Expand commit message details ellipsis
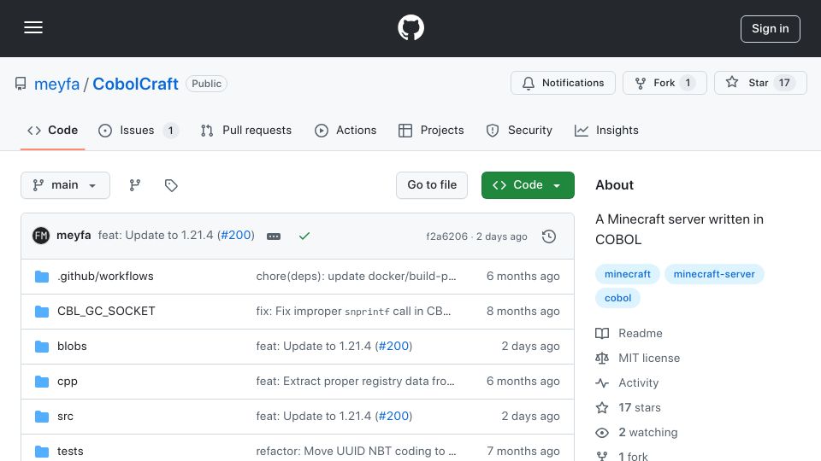The image size is (821, 461). (x=274, y=236)
